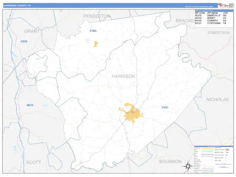Click the blue 41003 ZIP label on map
This screenshot has width=236, height=177.
(93, 31)
